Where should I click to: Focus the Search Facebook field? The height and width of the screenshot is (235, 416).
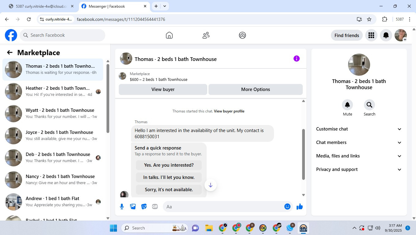pyautogui.click(x=62, y=35)
